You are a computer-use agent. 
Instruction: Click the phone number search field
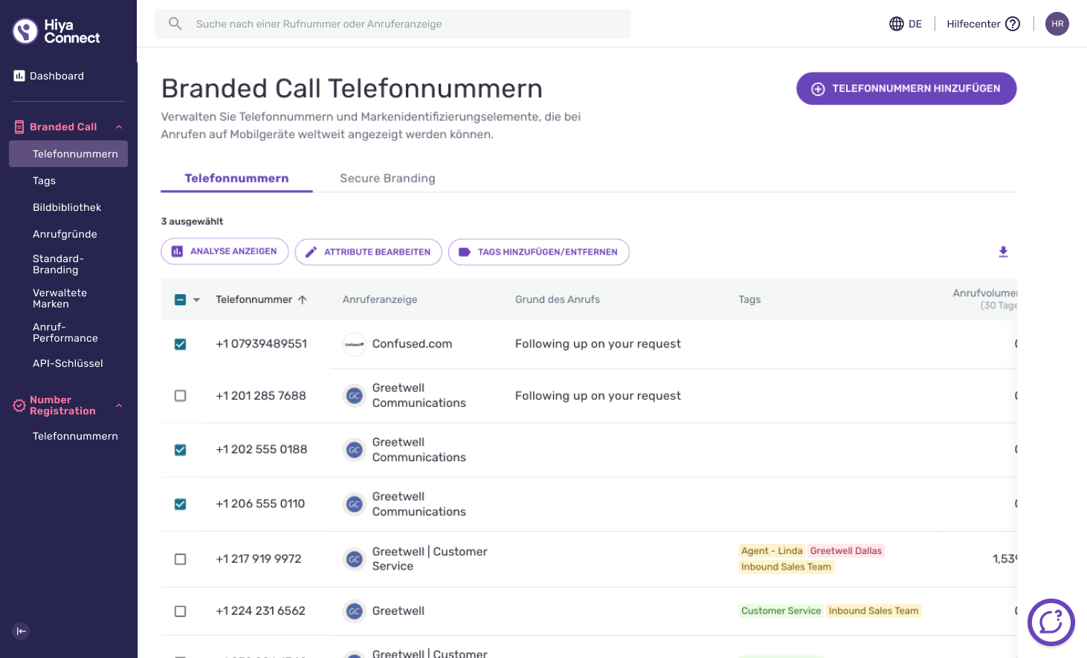coord(393,24)
